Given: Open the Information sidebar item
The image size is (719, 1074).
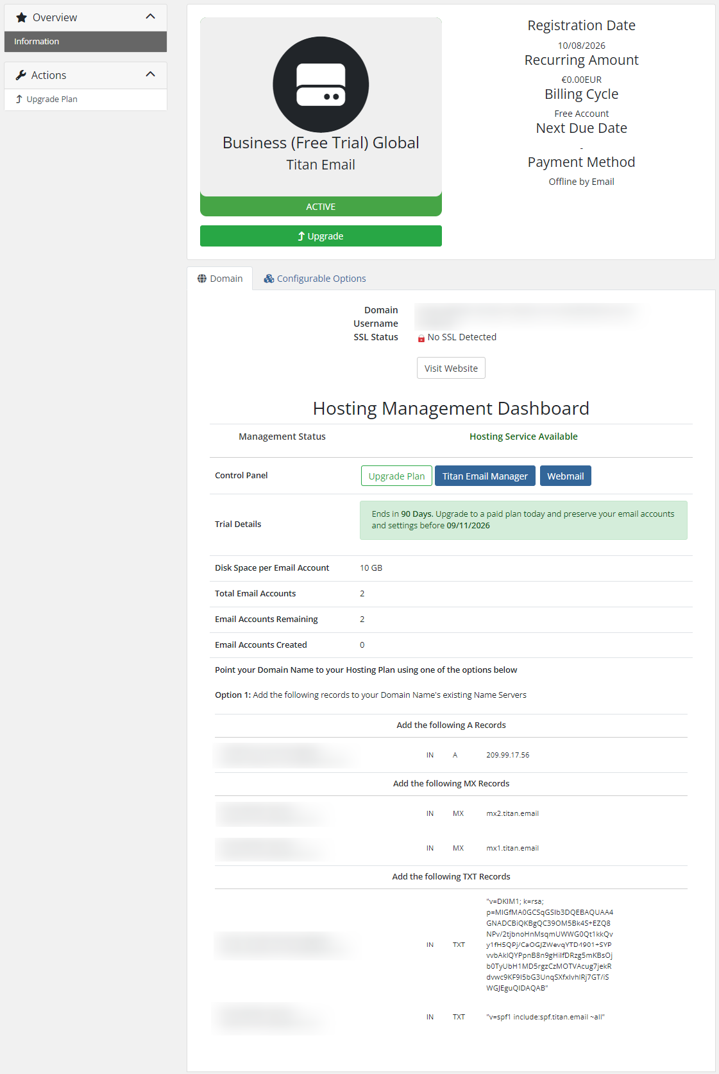Looking at the screenshot, I should pyautogui.click(x=85, y=42).
